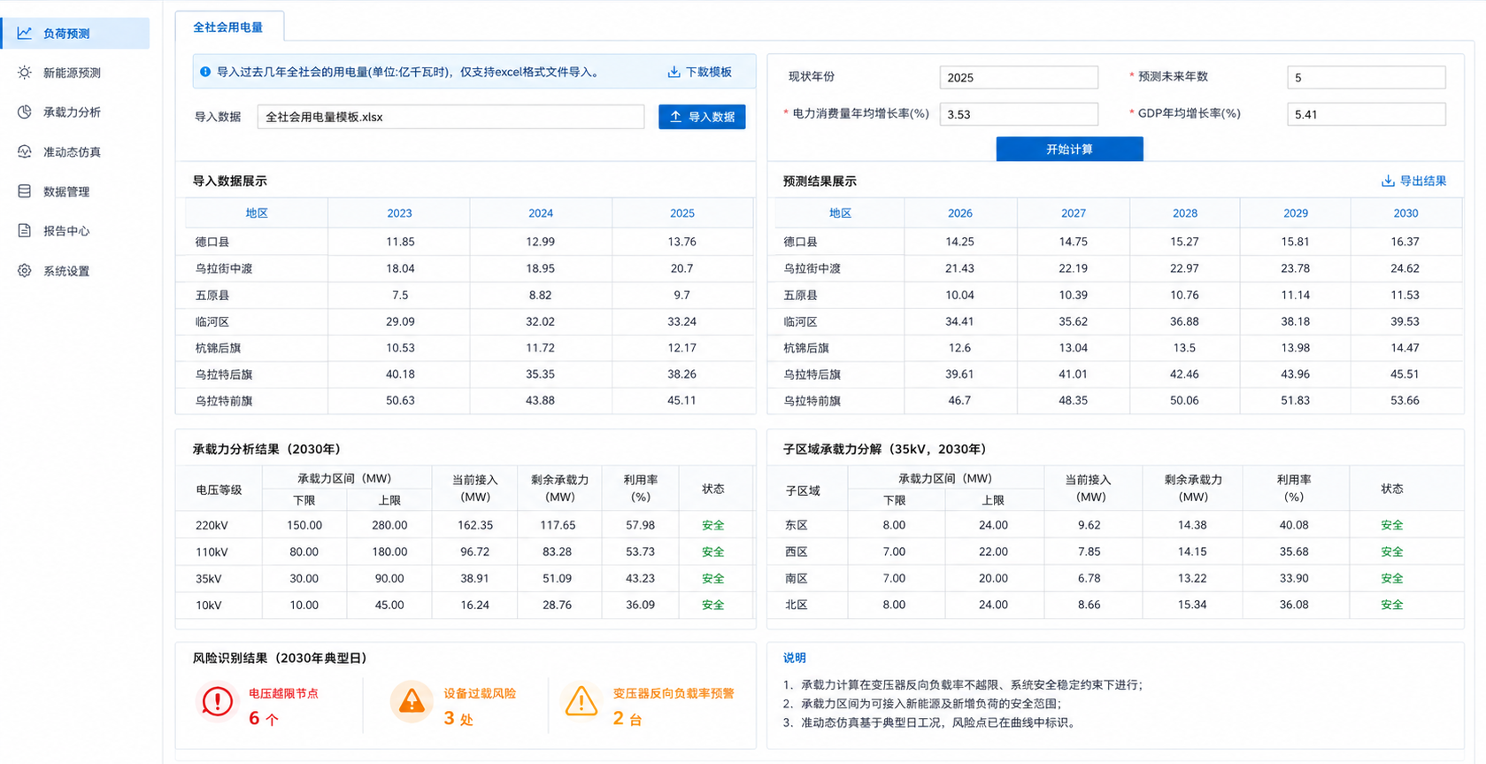1486x764 pixels.
Task: Click the 承载力分析结果（2030年） heading
Action: 266,449
